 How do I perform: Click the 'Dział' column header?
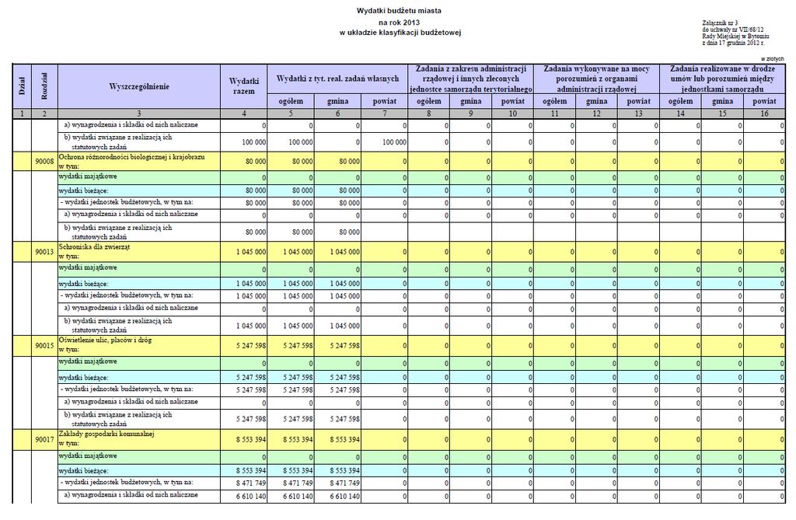click(22, 86)
